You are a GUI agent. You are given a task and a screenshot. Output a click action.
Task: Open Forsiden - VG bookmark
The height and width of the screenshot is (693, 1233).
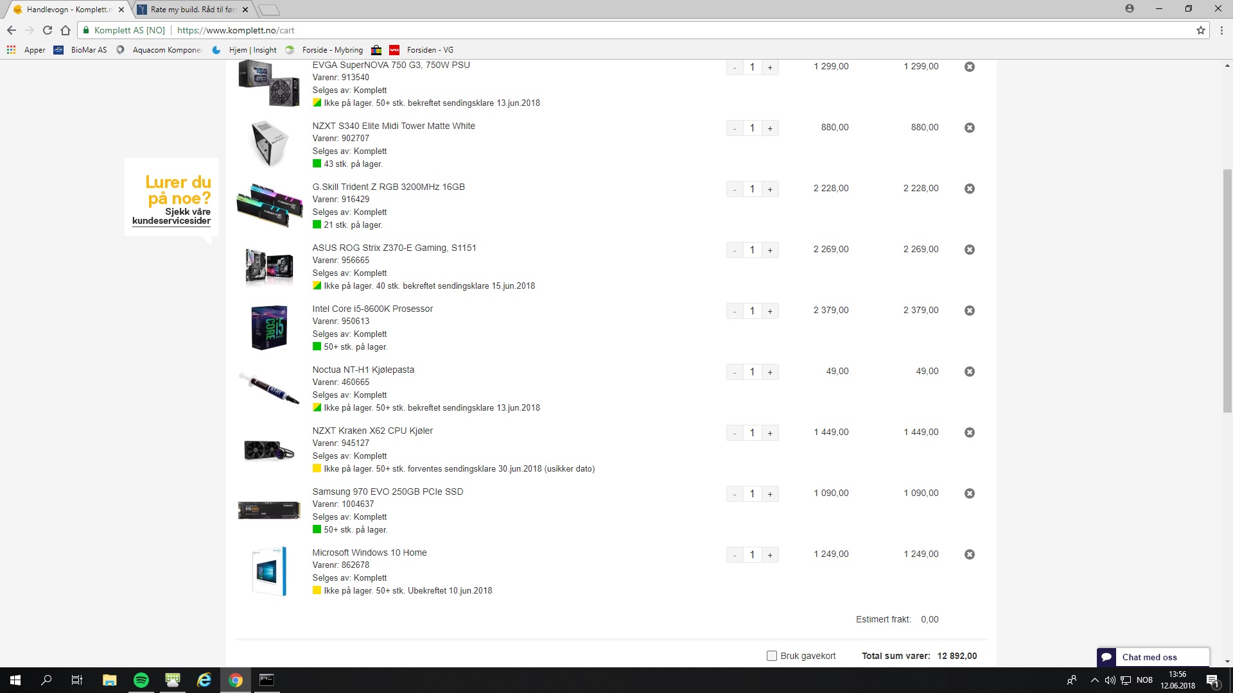[422, 50]
